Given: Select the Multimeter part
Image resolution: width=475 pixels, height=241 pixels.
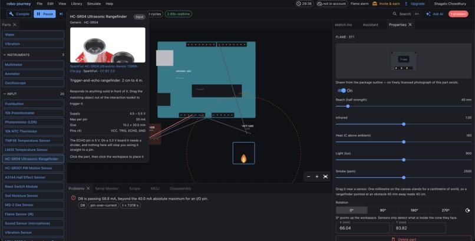Looking at the screenshot, I should tap(34, 64).
